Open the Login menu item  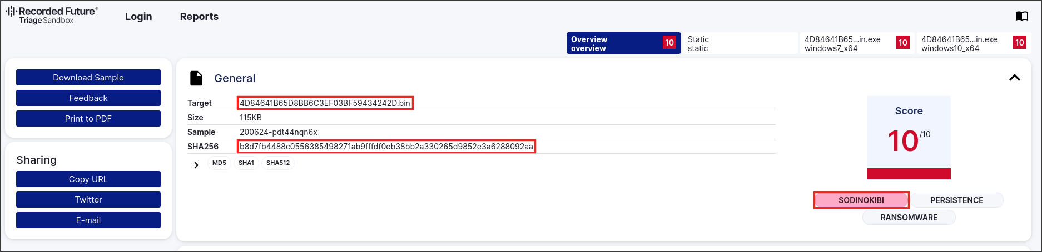(x=138, y=17)
